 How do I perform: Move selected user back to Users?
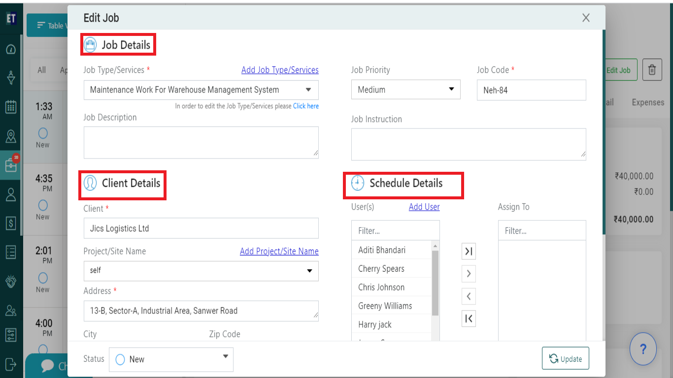point(469,296)
